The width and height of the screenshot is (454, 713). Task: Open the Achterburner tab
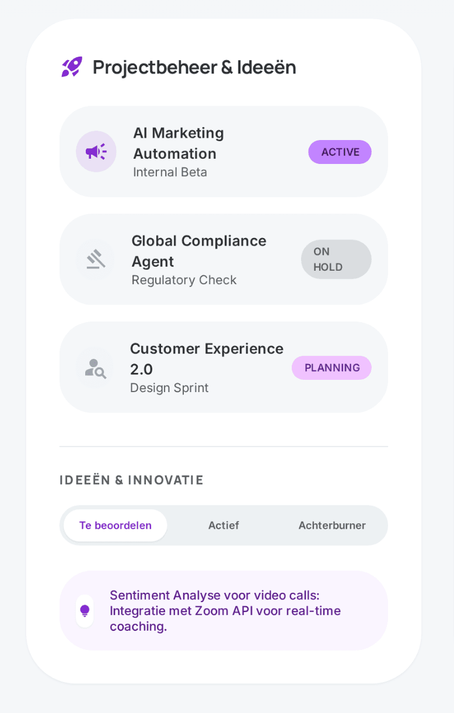click(332, 525)
